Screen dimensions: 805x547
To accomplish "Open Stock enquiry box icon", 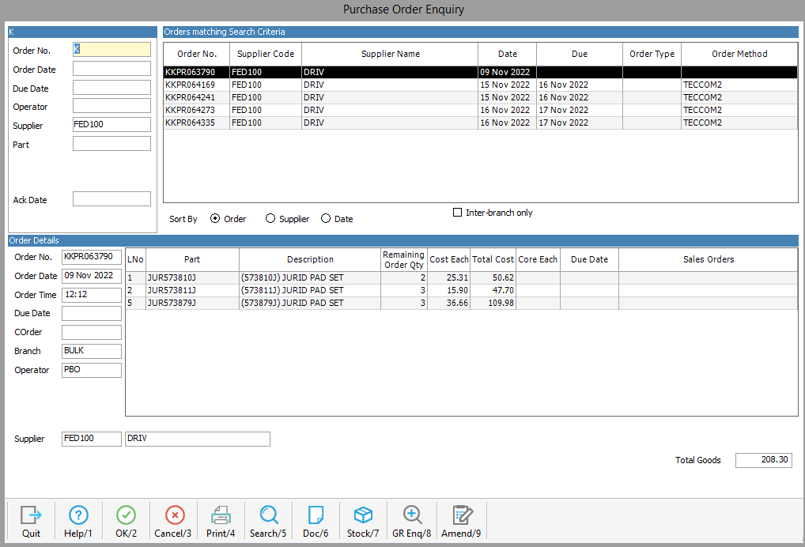I will [363, 515].
